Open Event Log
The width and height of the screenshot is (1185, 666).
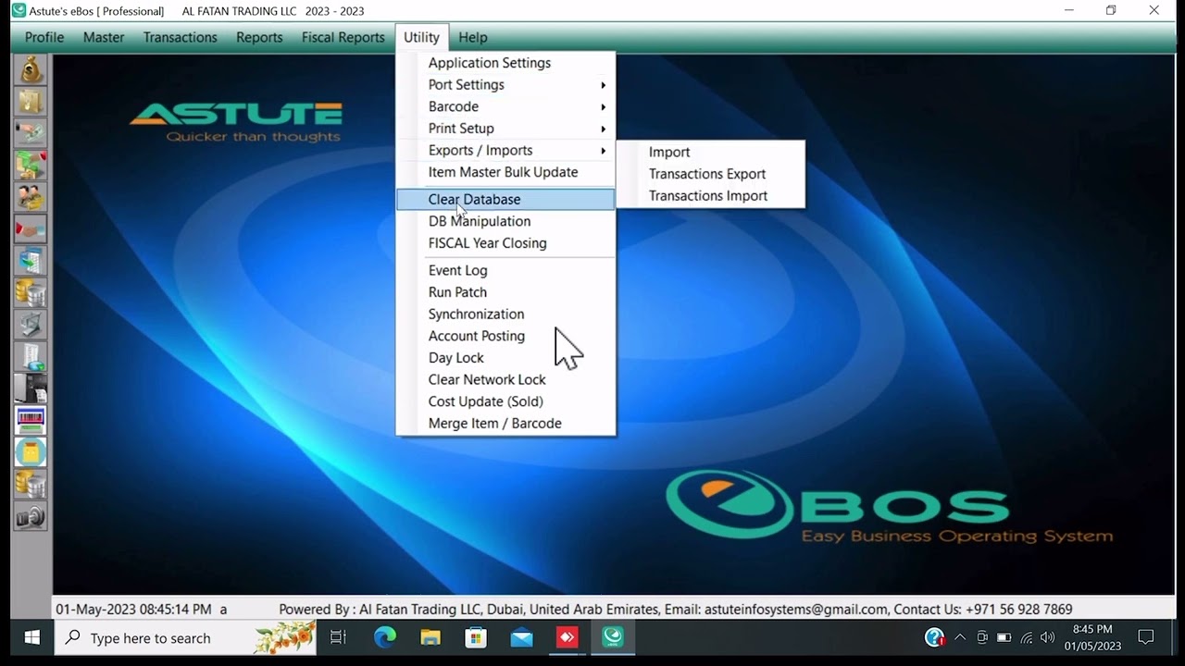coord(505,270)
